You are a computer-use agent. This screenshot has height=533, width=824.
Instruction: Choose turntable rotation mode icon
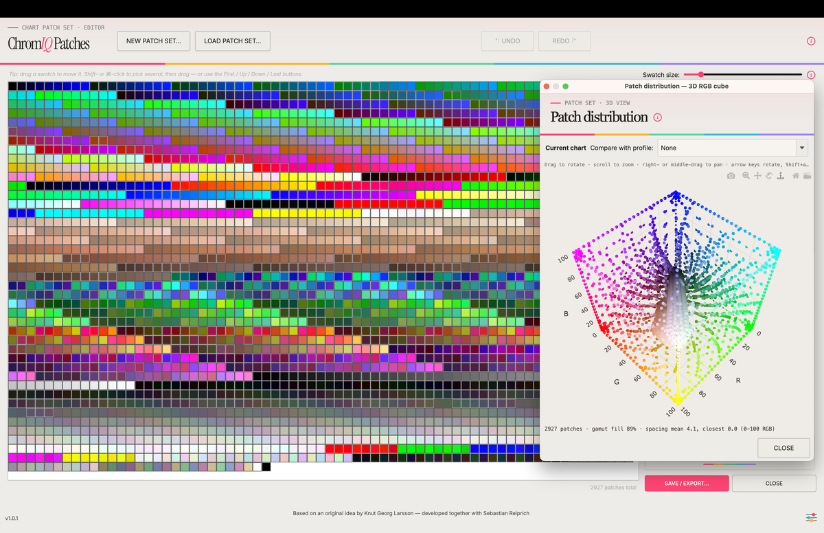tap(781, 176)
